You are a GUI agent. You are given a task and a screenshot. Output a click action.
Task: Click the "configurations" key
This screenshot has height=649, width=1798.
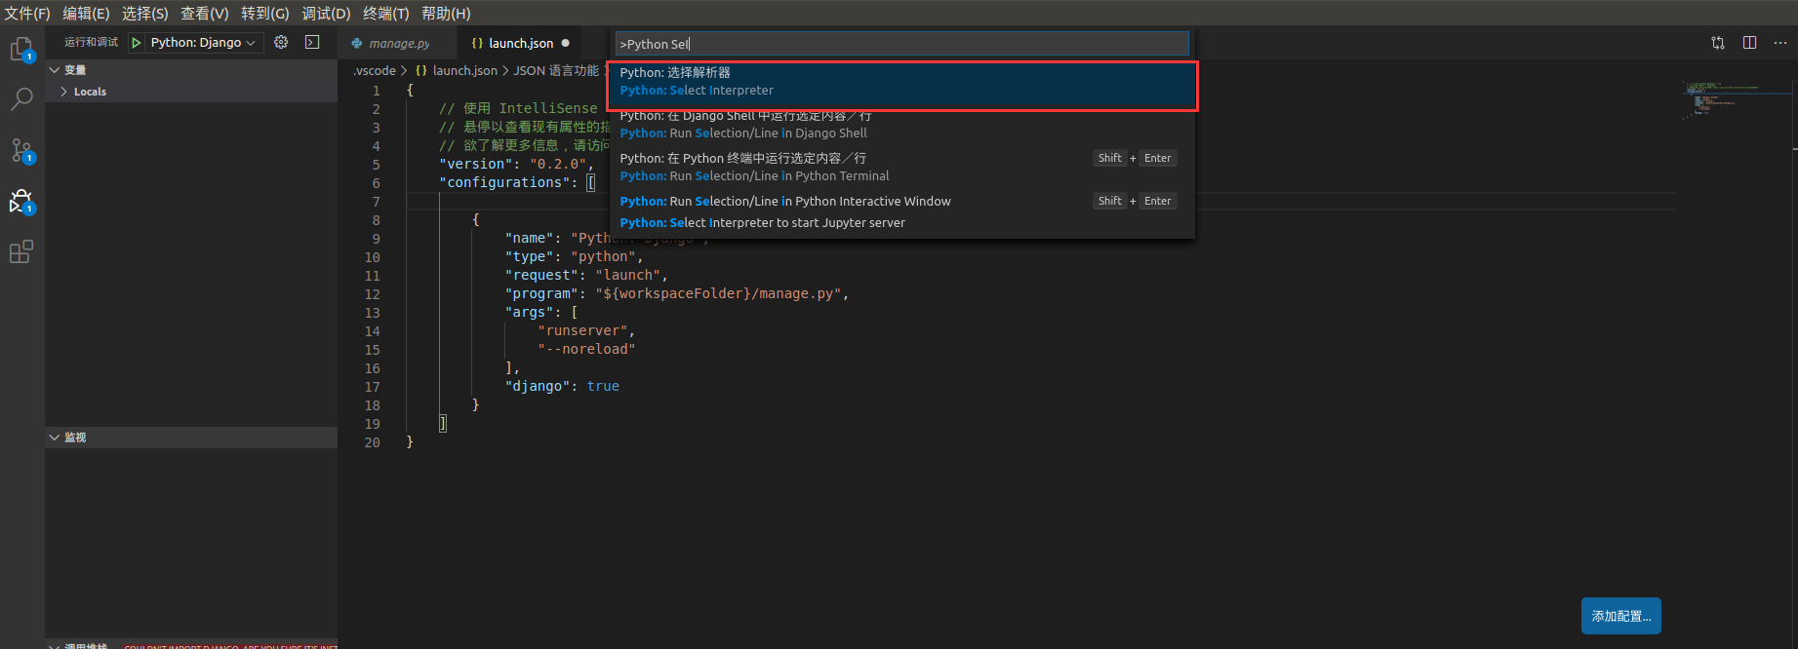[504, 182]
